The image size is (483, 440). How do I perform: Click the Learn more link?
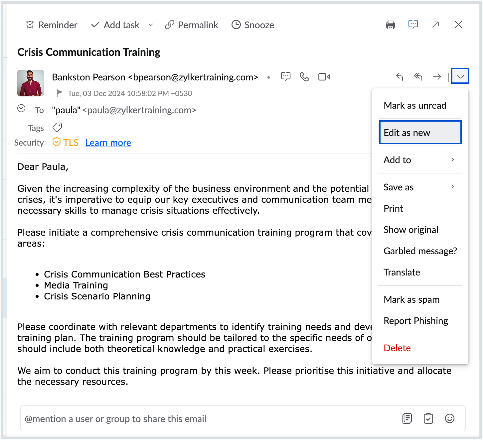108,143
